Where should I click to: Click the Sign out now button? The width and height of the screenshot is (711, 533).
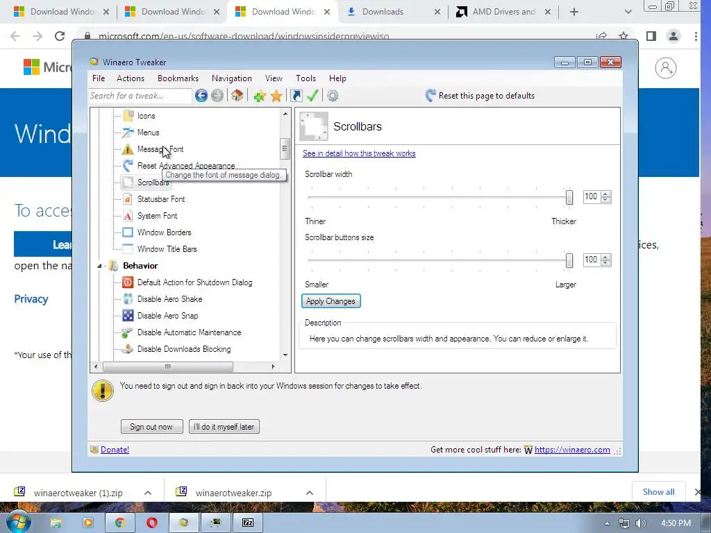(151, 427)
